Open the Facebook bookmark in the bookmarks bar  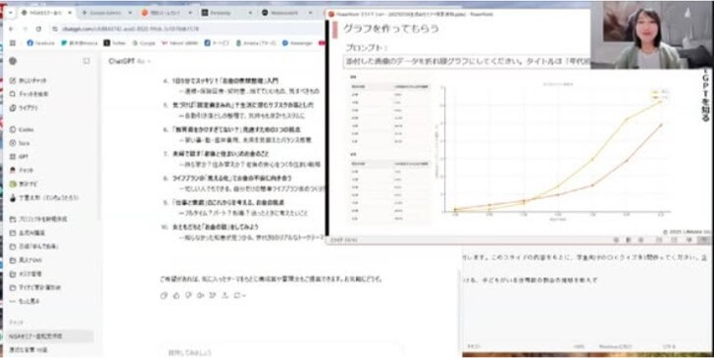[x=41, y=43]
